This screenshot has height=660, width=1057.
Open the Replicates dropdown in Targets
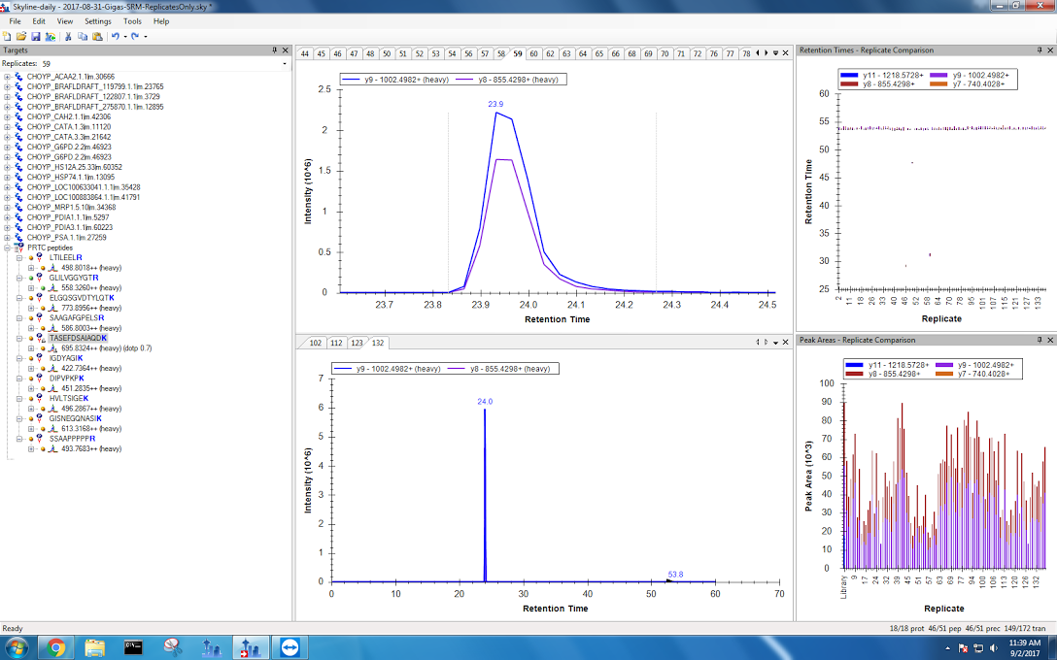pos(284,64)
